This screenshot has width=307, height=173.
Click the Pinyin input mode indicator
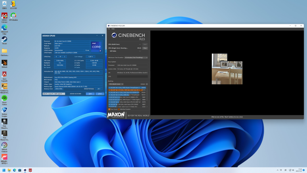click(x=285, y=170)
